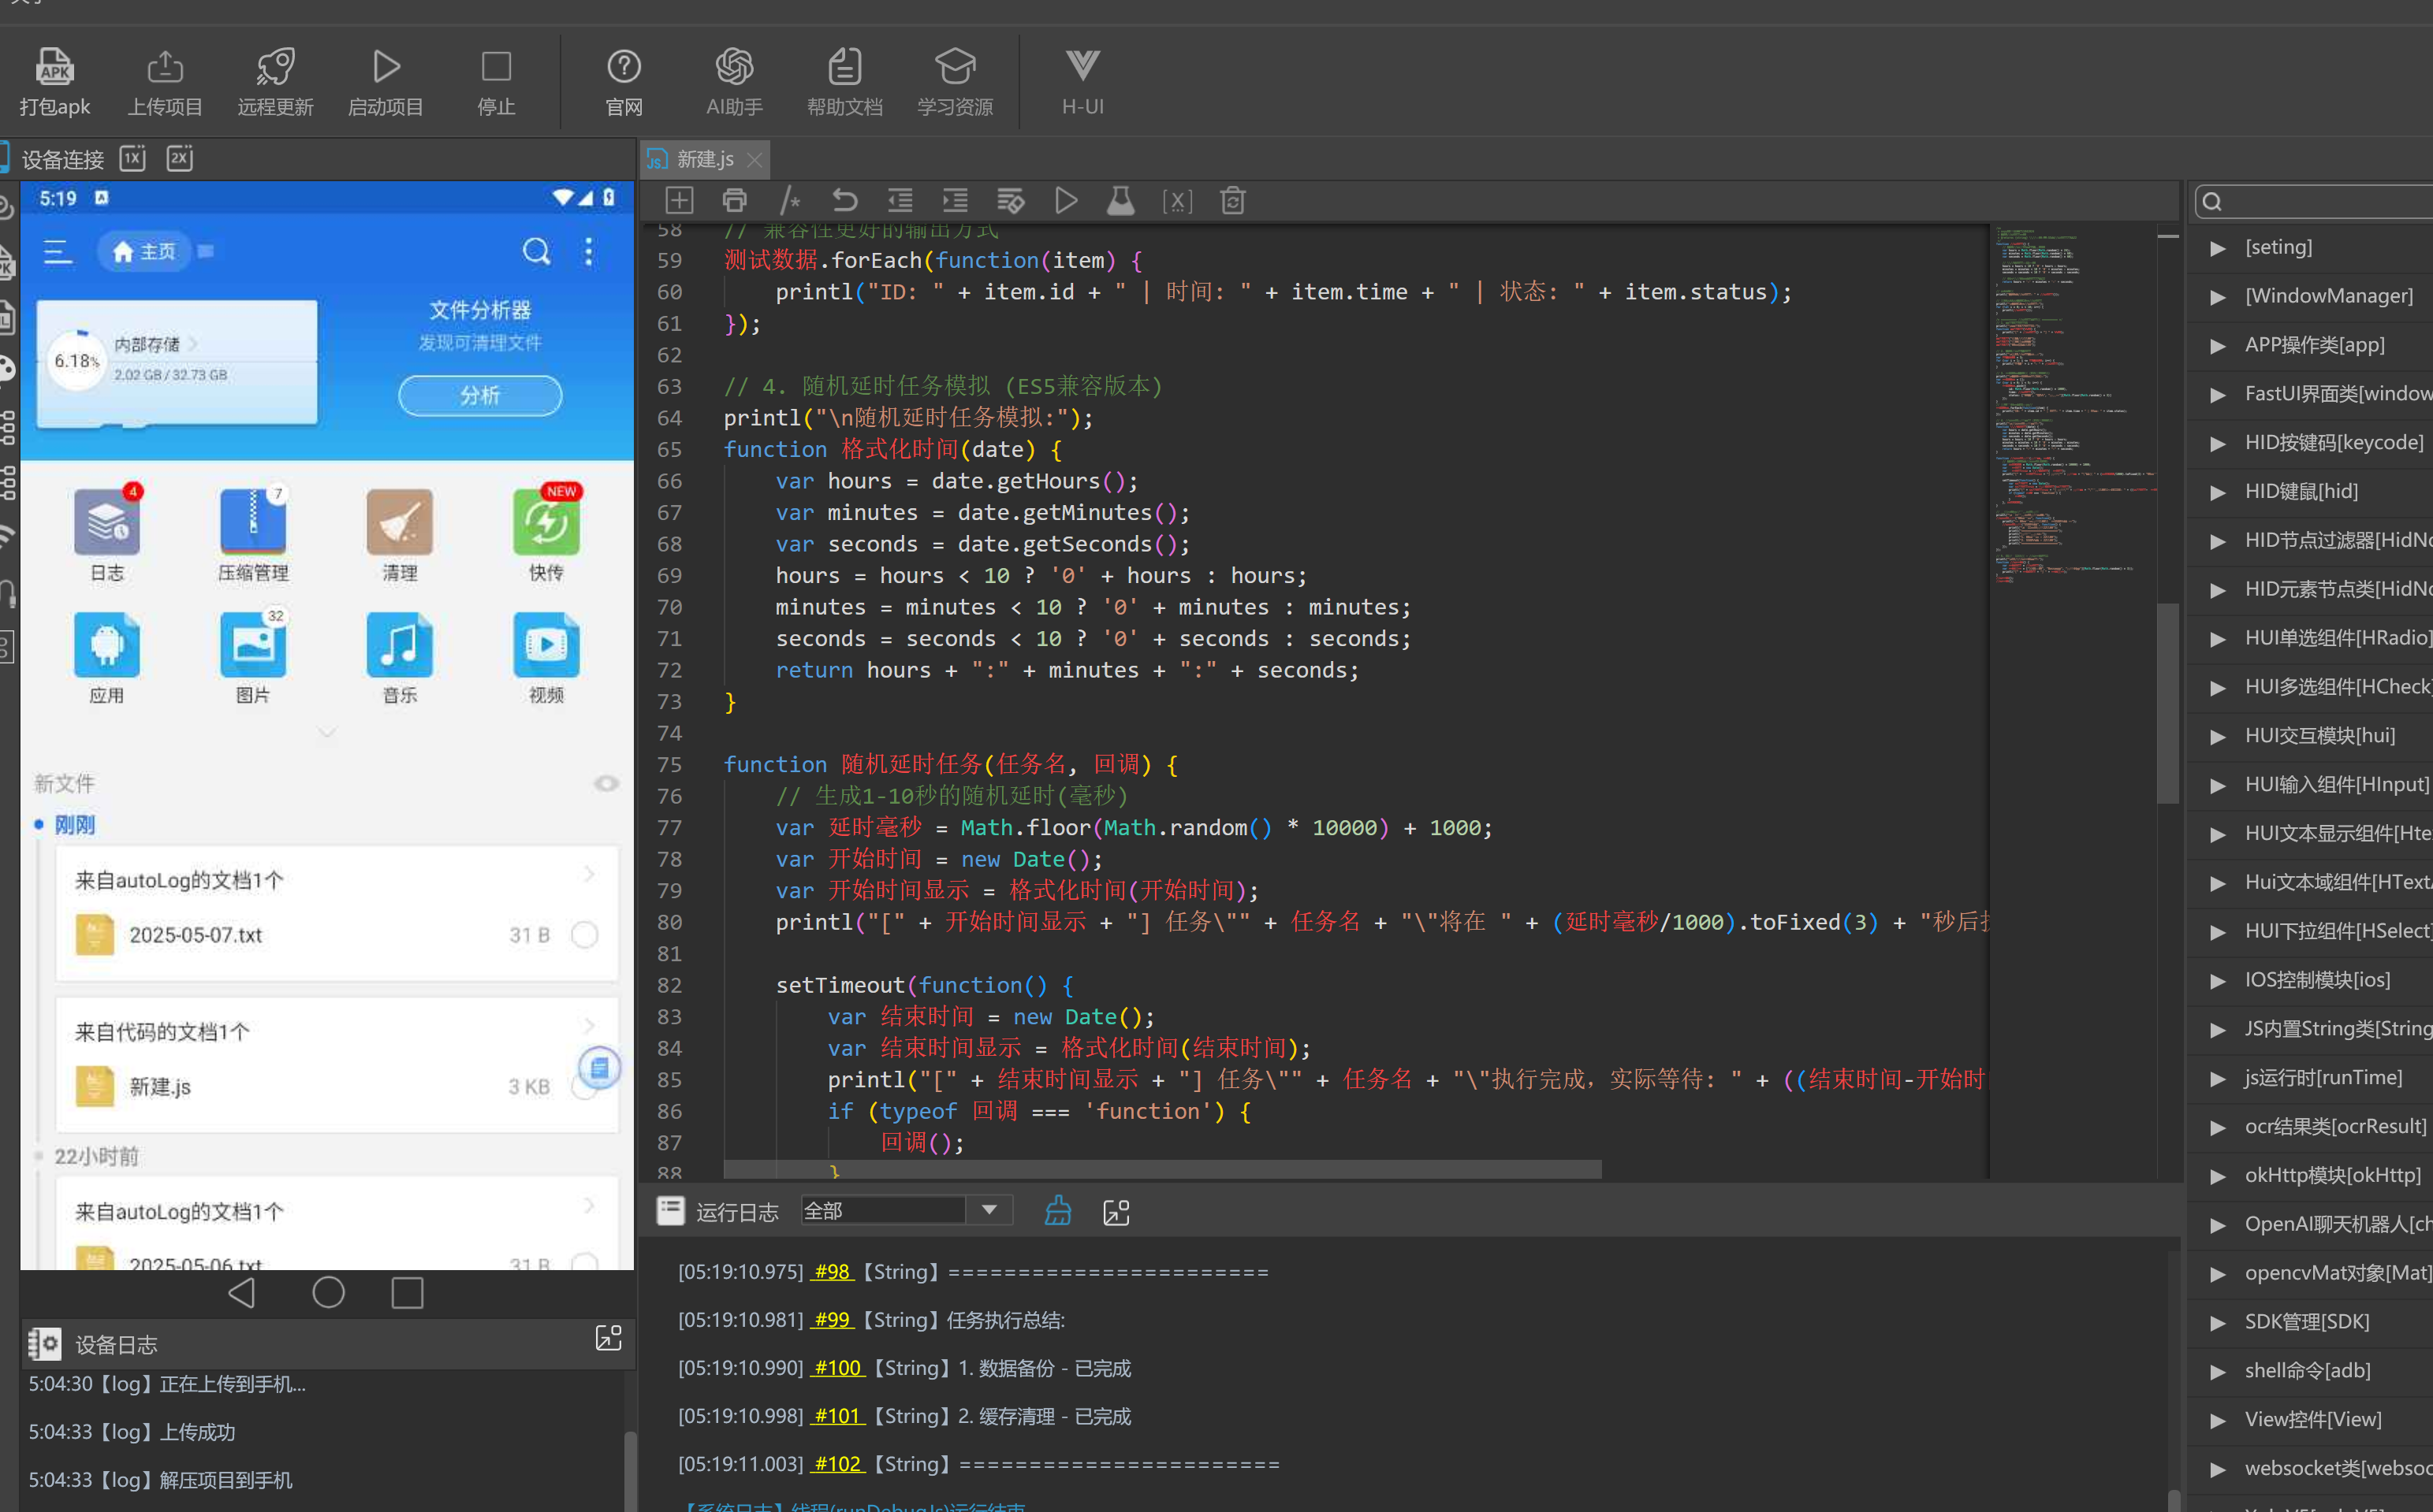Tap the 主页 home tab on phone

[x=145, y=251]
